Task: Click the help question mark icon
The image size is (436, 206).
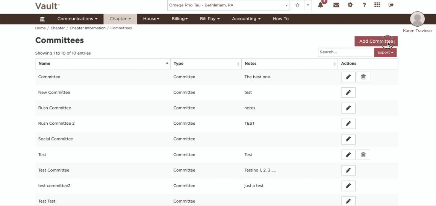Action: click(364, 5)
